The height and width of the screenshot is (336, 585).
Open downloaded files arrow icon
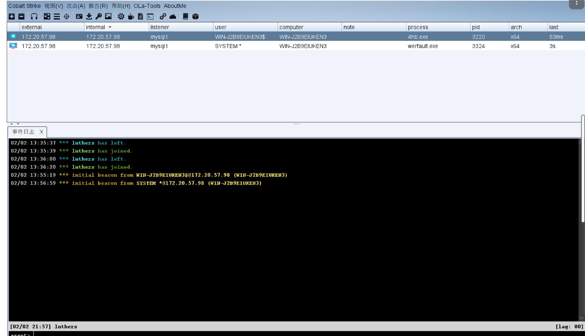click(89, 16)
